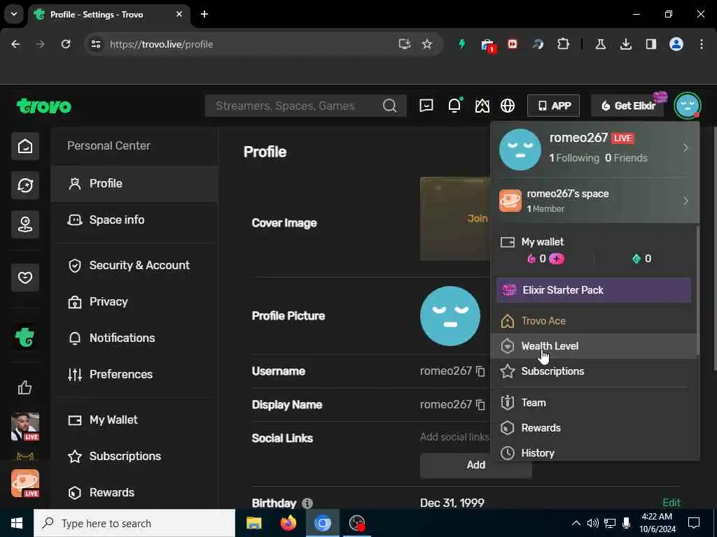Open a new browser tab

[204, 14]
